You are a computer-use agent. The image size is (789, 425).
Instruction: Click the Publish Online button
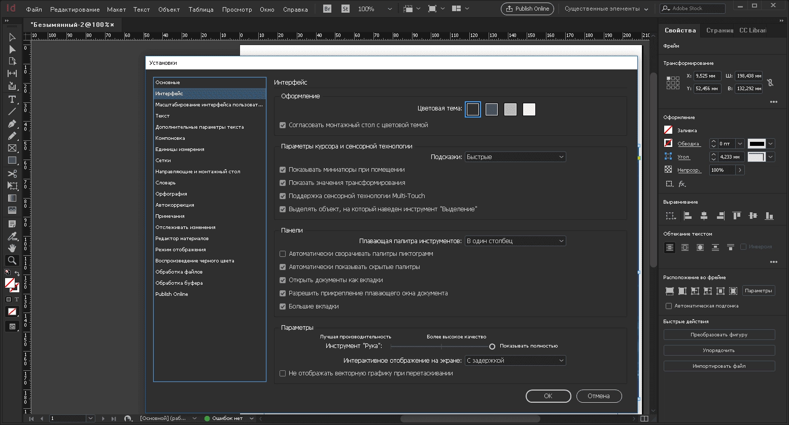click(x=527, y=9)
